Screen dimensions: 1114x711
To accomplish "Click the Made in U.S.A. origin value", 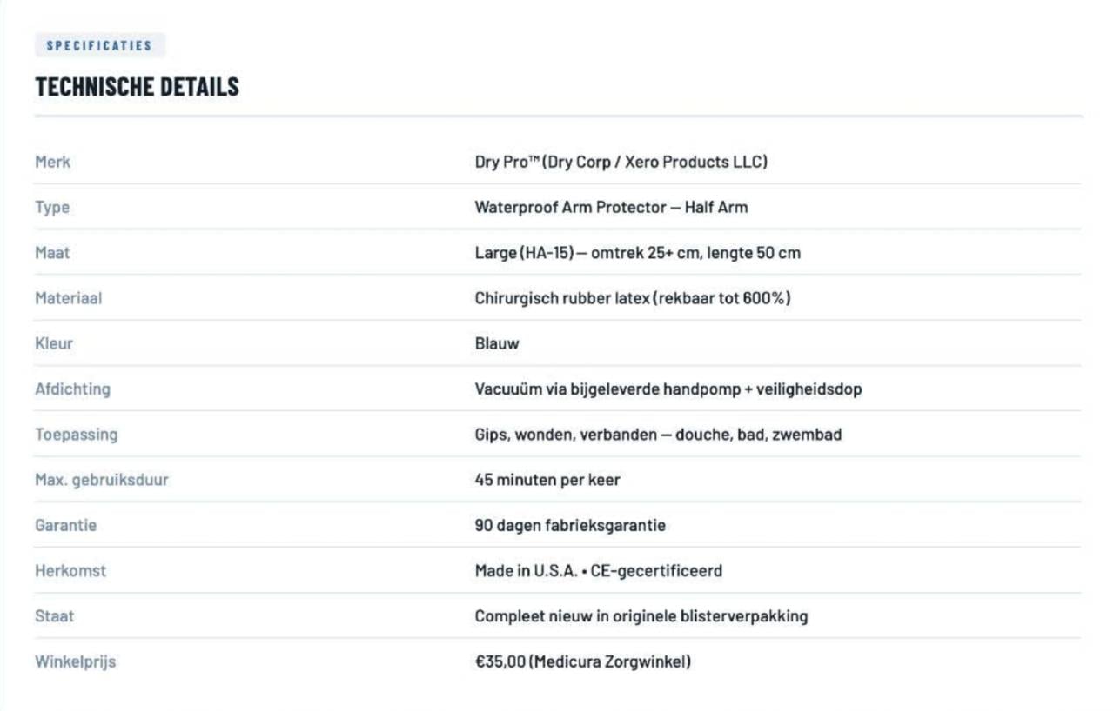I will click(598, 571).
